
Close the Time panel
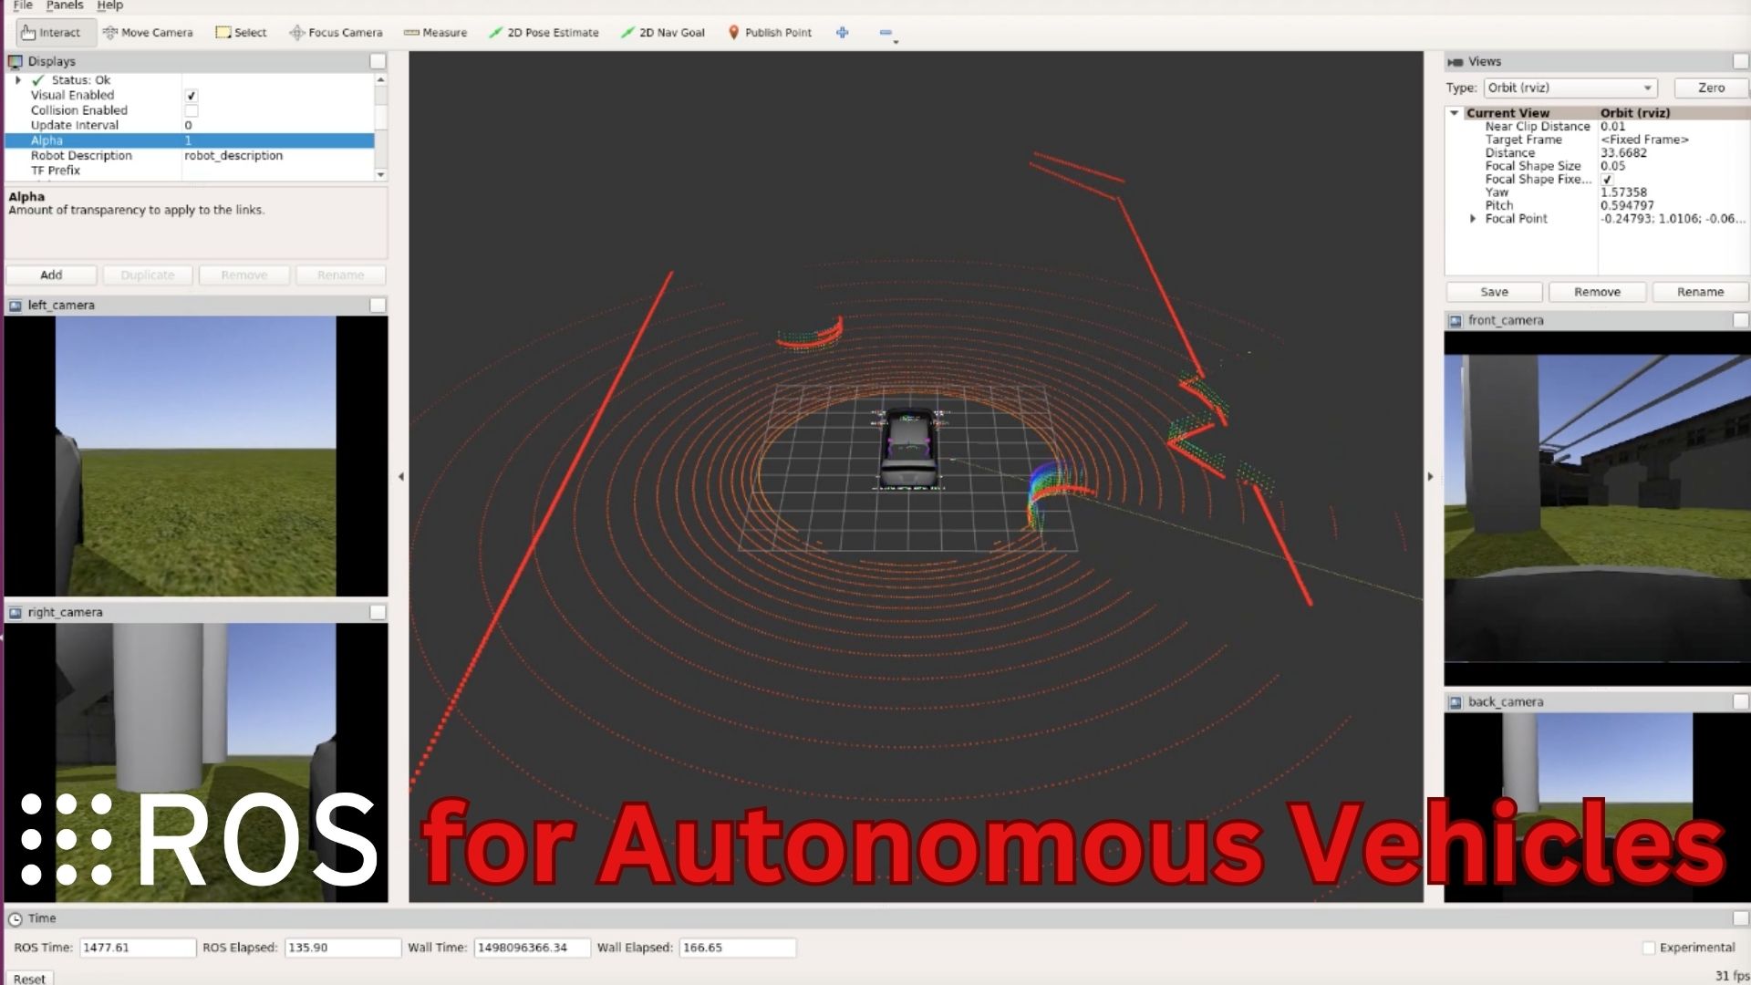tap(1740, 918)
